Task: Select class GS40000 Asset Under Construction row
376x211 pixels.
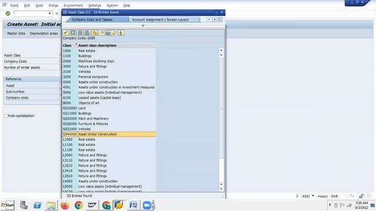Action: pos(109,134)
